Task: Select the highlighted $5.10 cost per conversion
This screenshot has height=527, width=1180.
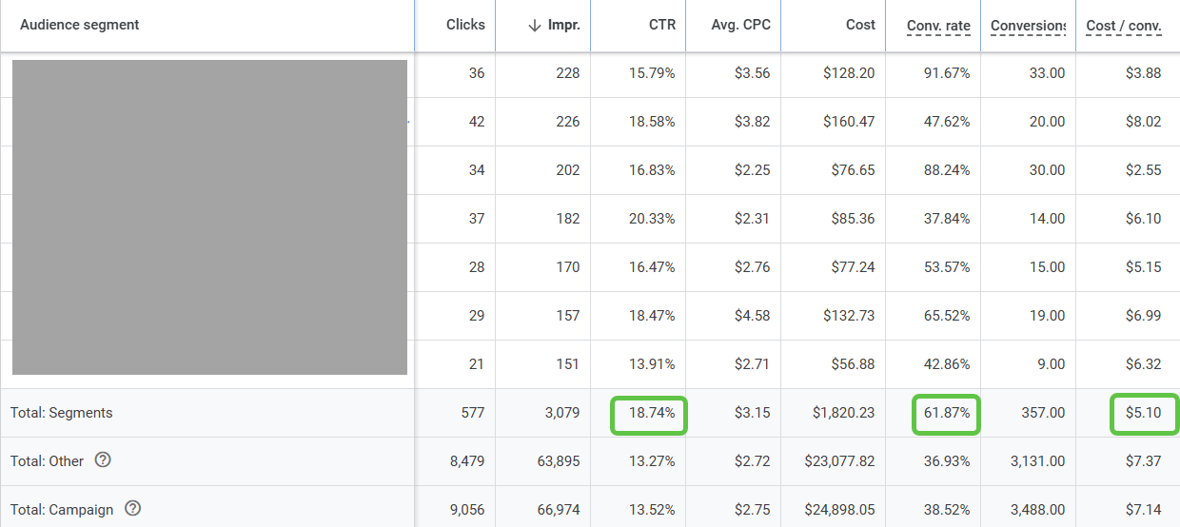Action: [1143, 414]
